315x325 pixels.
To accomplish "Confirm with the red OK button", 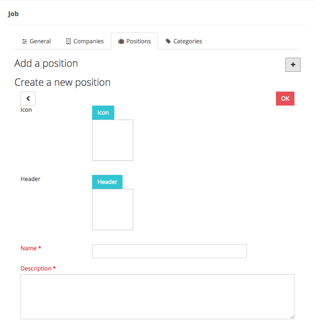I will (x=285, y=99).
